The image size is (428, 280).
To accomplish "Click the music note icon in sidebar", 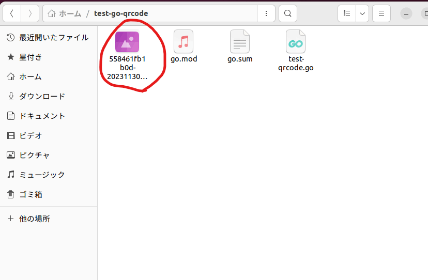I will tap(11, 175).
